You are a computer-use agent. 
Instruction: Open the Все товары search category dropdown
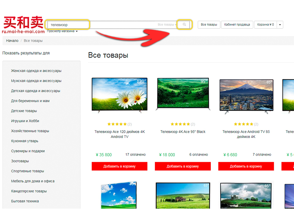pyautogui.click(x=167, y=25)
